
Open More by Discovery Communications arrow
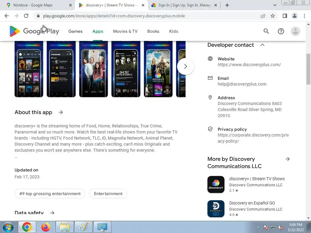(288, 159)
